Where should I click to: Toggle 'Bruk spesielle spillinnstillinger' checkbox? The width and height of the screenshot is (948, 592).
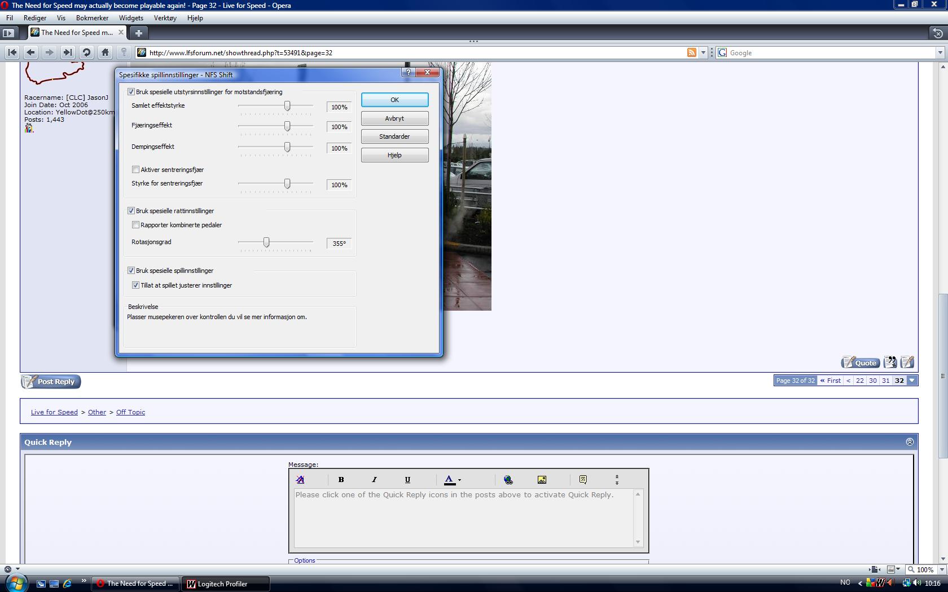131,271
